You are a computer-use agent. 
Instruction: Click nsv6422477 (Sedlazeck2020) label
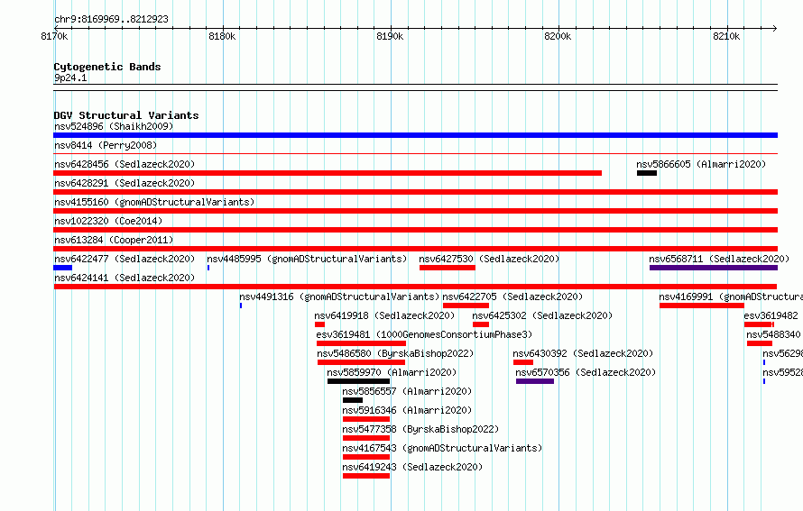(x=125, y=259)
